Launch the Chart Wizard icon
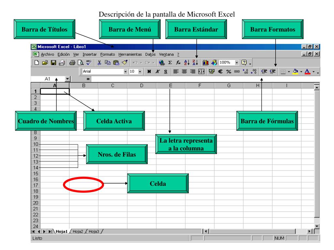 tap(205, 62)
